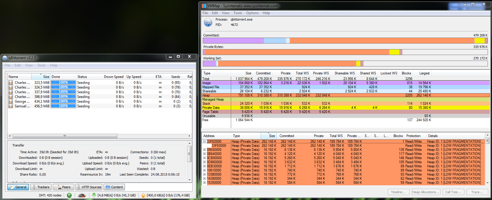The height and width of the screenshot is (200, 492).
Task: Expand the 133B0000 address node
Action: click(x=204, y=174)
